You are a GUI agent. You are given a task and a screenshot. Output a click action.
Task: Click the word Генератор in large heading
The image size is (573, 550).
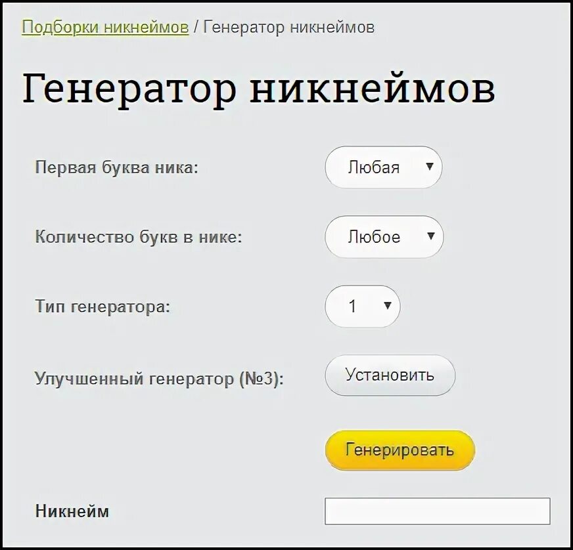129,89
